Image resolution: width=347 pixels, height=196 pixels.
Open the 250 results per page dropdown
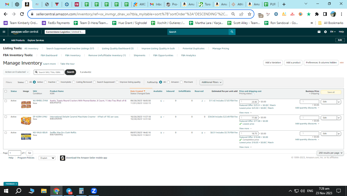pyautogui.click(x=330, y=153)
